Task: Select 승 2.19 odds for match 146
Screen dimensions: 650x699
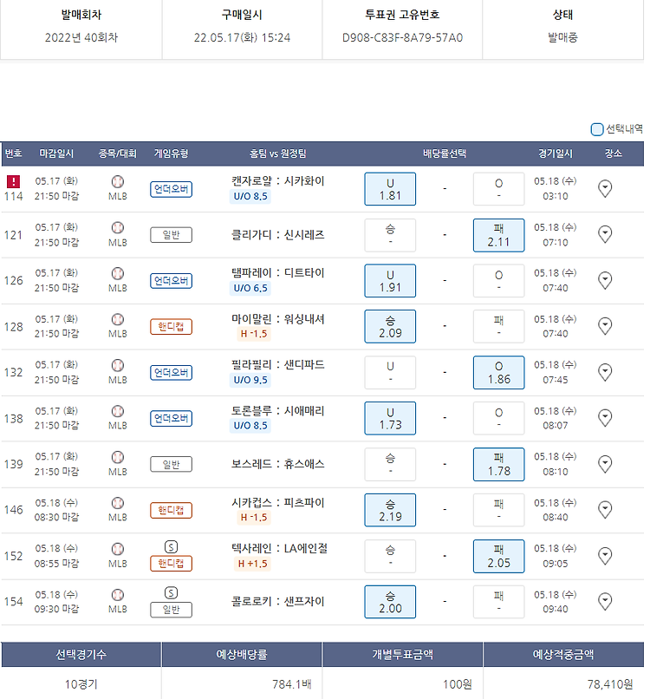Action: [x=390, y=510]
